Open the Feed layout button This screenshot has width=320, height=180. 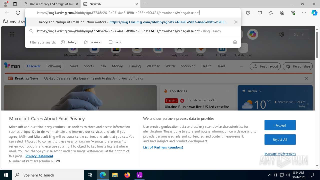point(265,66)
